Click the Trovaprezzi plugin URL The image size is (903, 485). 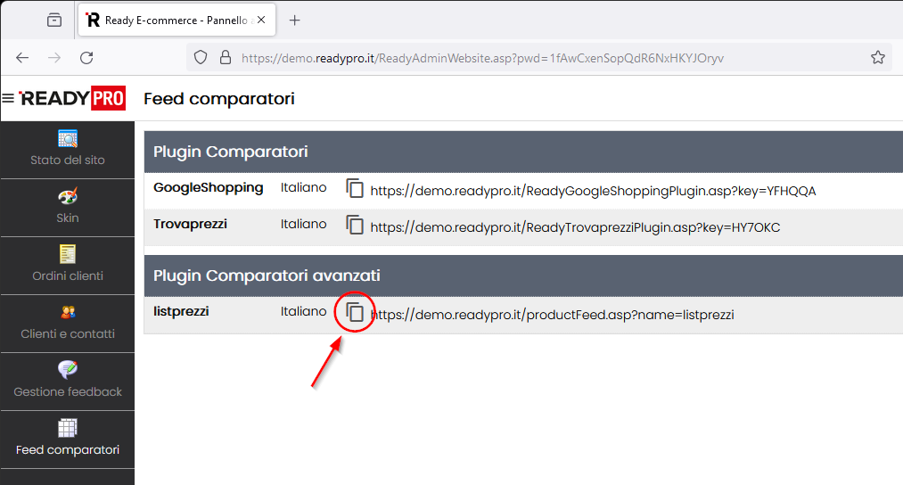(x=575, y=227)
